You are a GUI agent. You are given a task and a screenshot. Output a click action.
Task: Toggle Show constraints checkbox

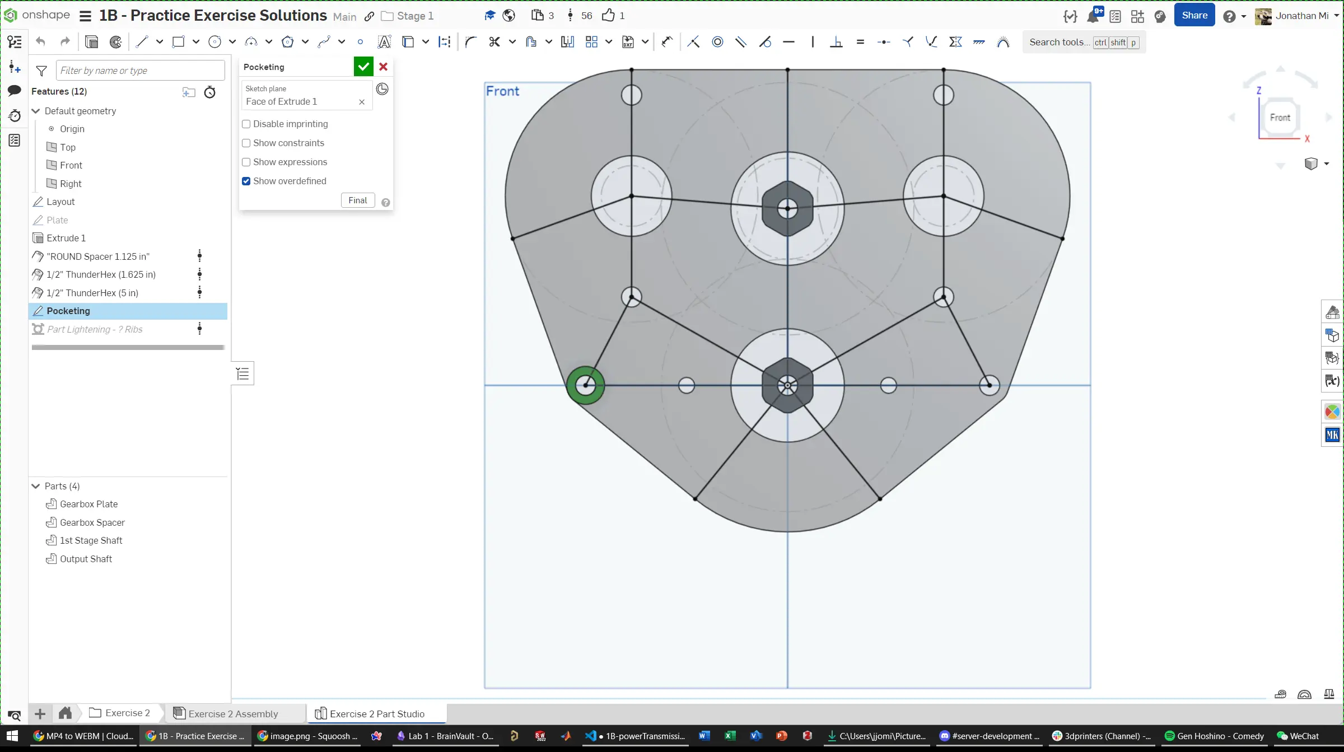coord(246,143)
